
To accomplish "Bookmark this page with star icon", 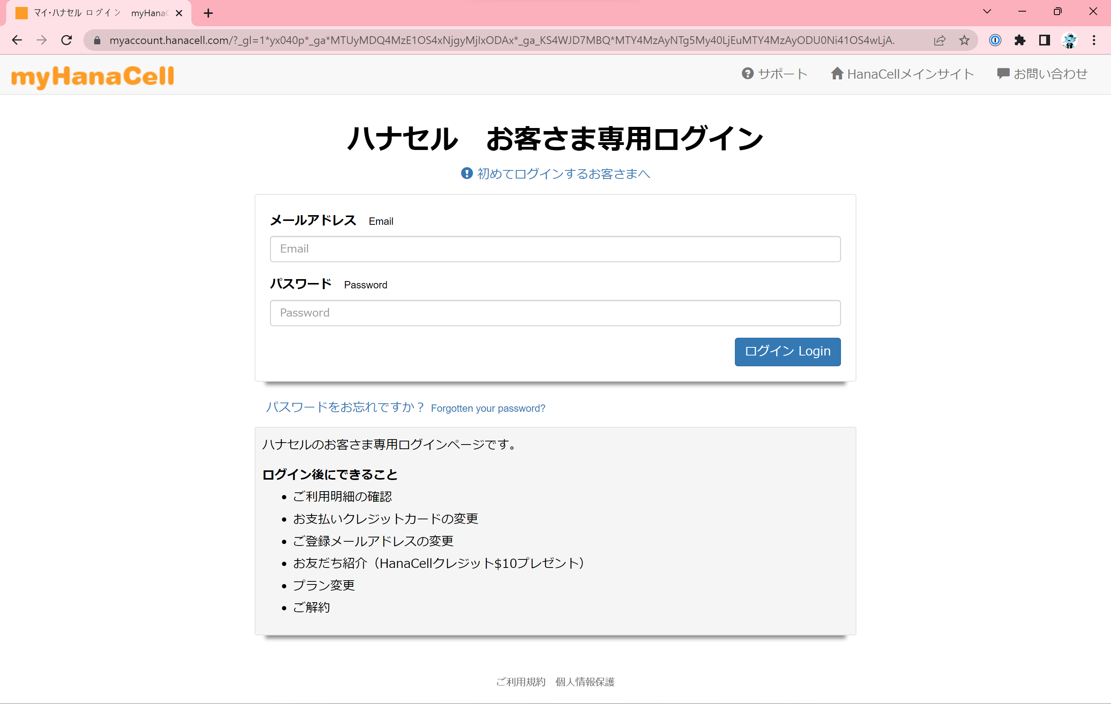I will 964,40.
